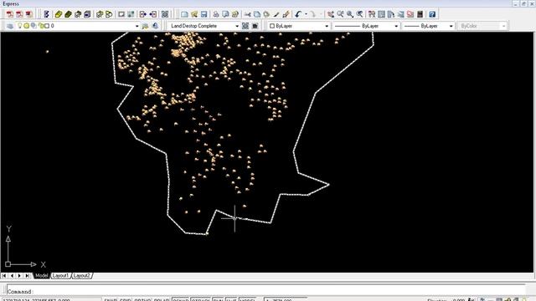Screen dimensions: 536x301
Task: Click the Redo arrow icon
Action: tap(313, 14)
